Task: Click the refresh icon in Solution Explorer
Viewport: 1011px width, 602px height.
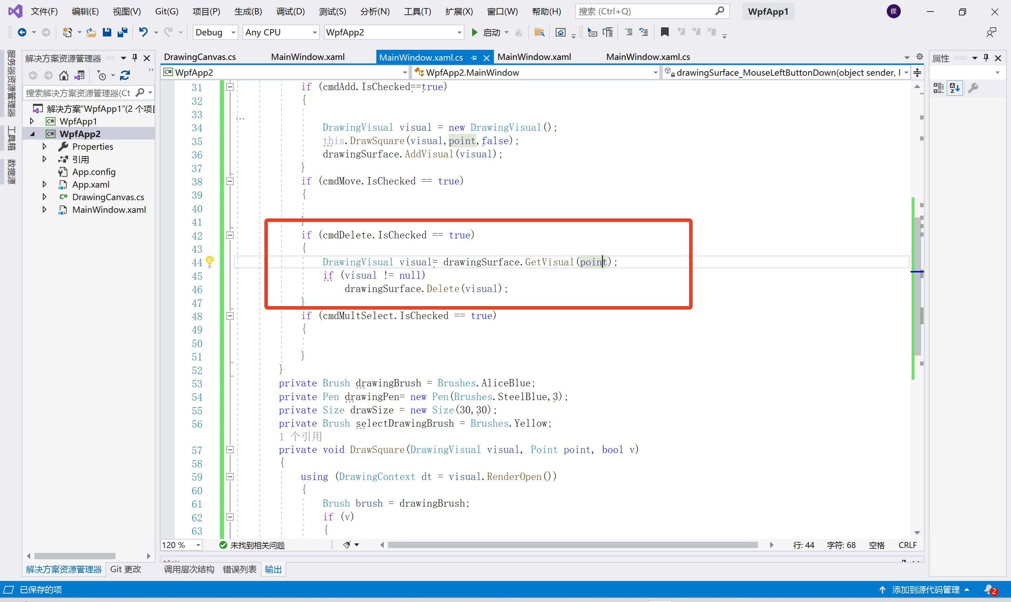Action: pos(125,75)
